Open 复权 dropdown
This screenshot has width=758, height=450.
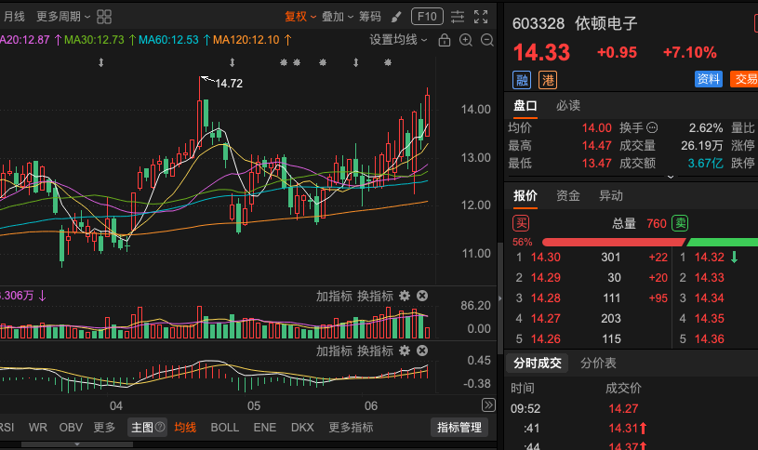(x=300, y=17)
